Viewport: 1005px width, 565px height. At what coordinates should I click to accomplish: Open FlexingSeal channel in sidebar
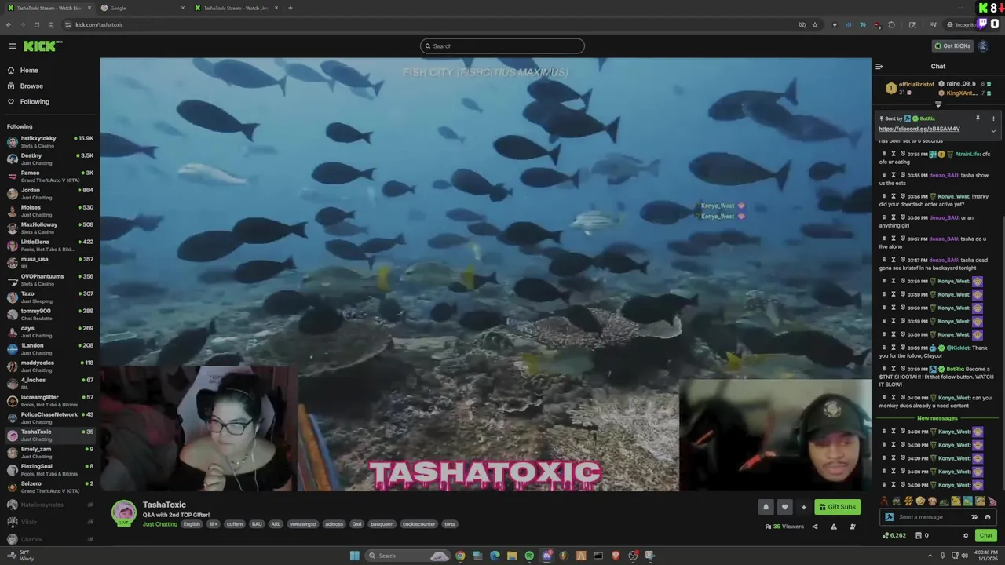[50, 469]
